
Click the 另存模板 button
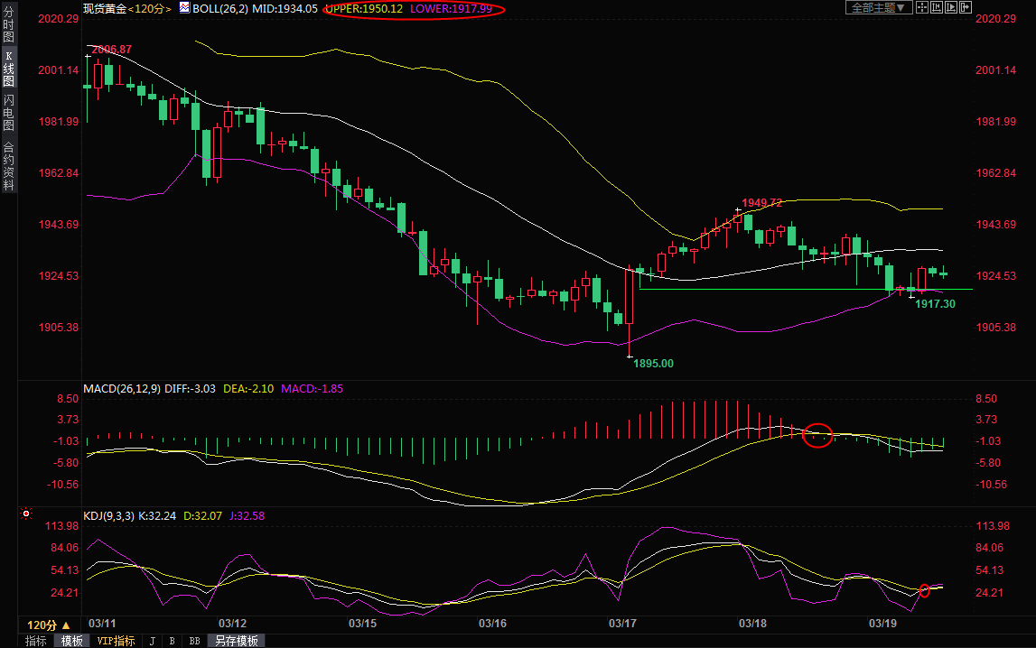pos(236,641)
